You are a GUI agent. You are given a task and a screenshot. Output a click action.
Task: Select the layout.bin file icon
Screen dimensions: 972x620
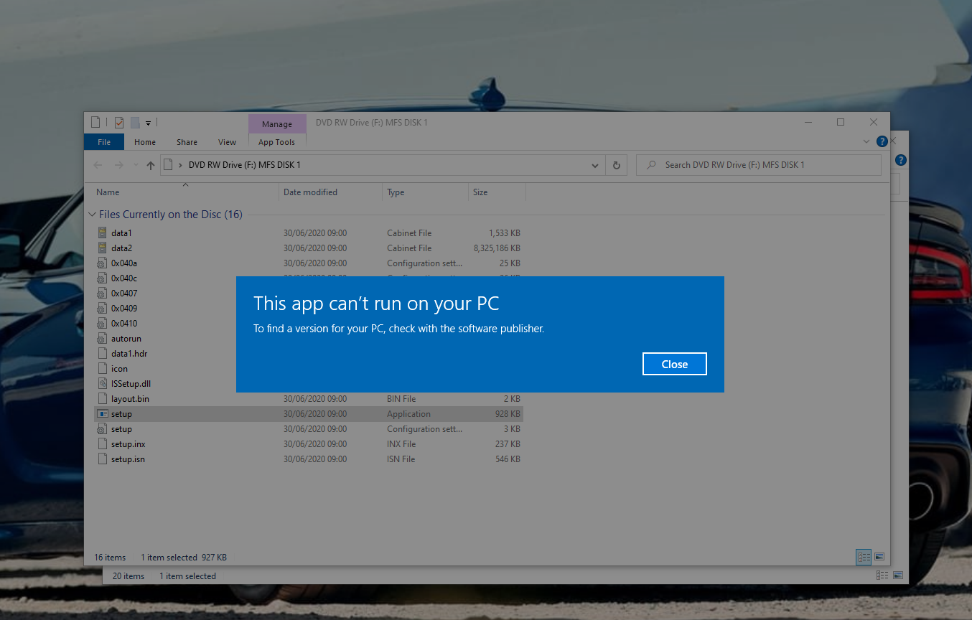(102, 399)
